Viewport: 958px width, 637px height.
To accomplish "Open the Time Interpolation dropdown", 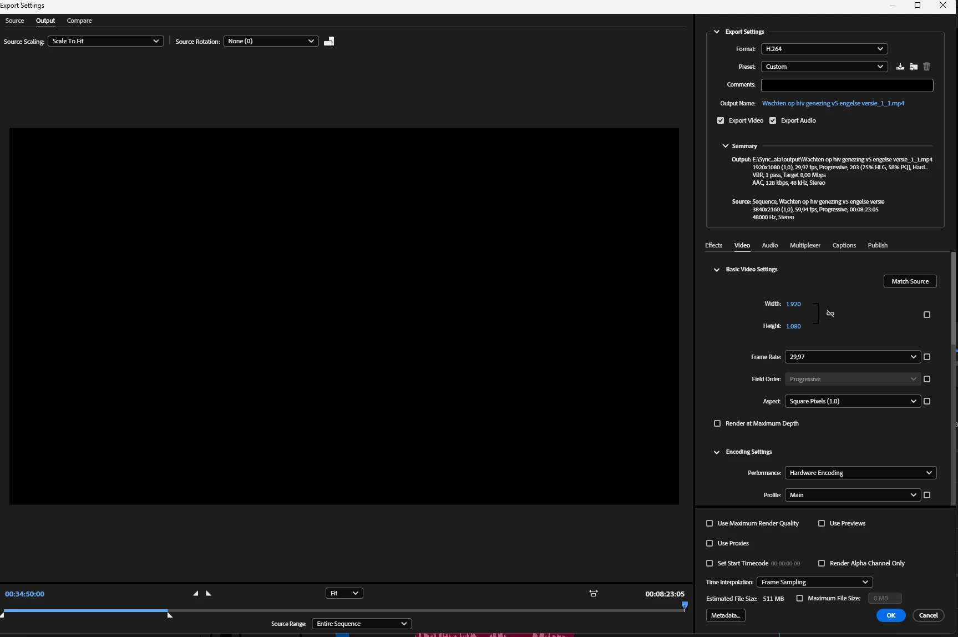I will 814,582.
